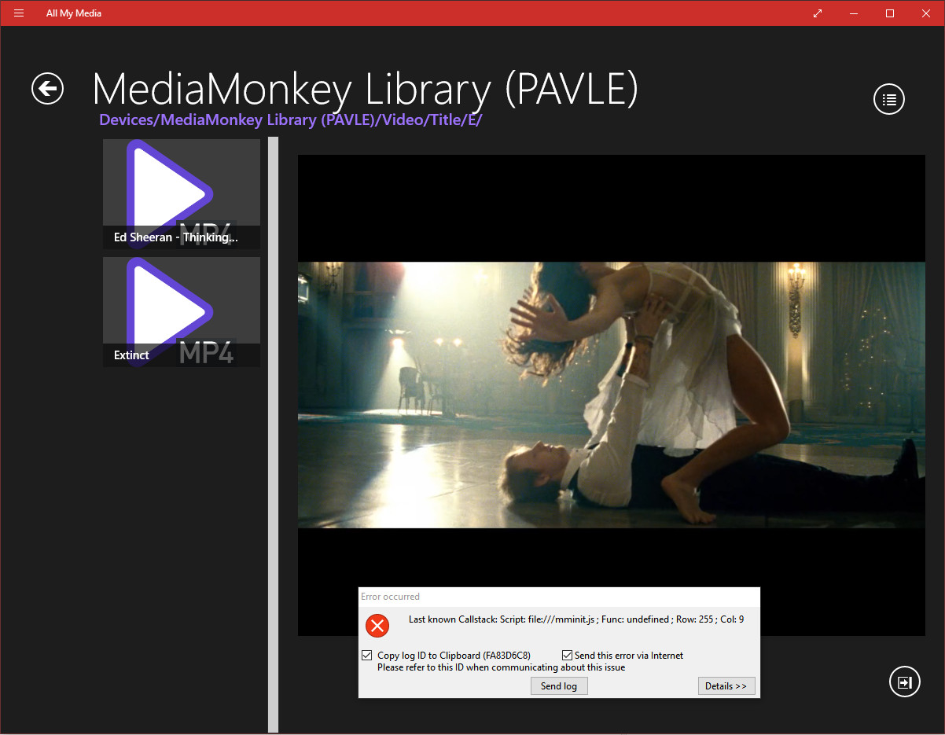Image resolution: width=945 pixels, height=735 pixels.
Task: Click the red error X icon
Action: (x=377, y=626)
